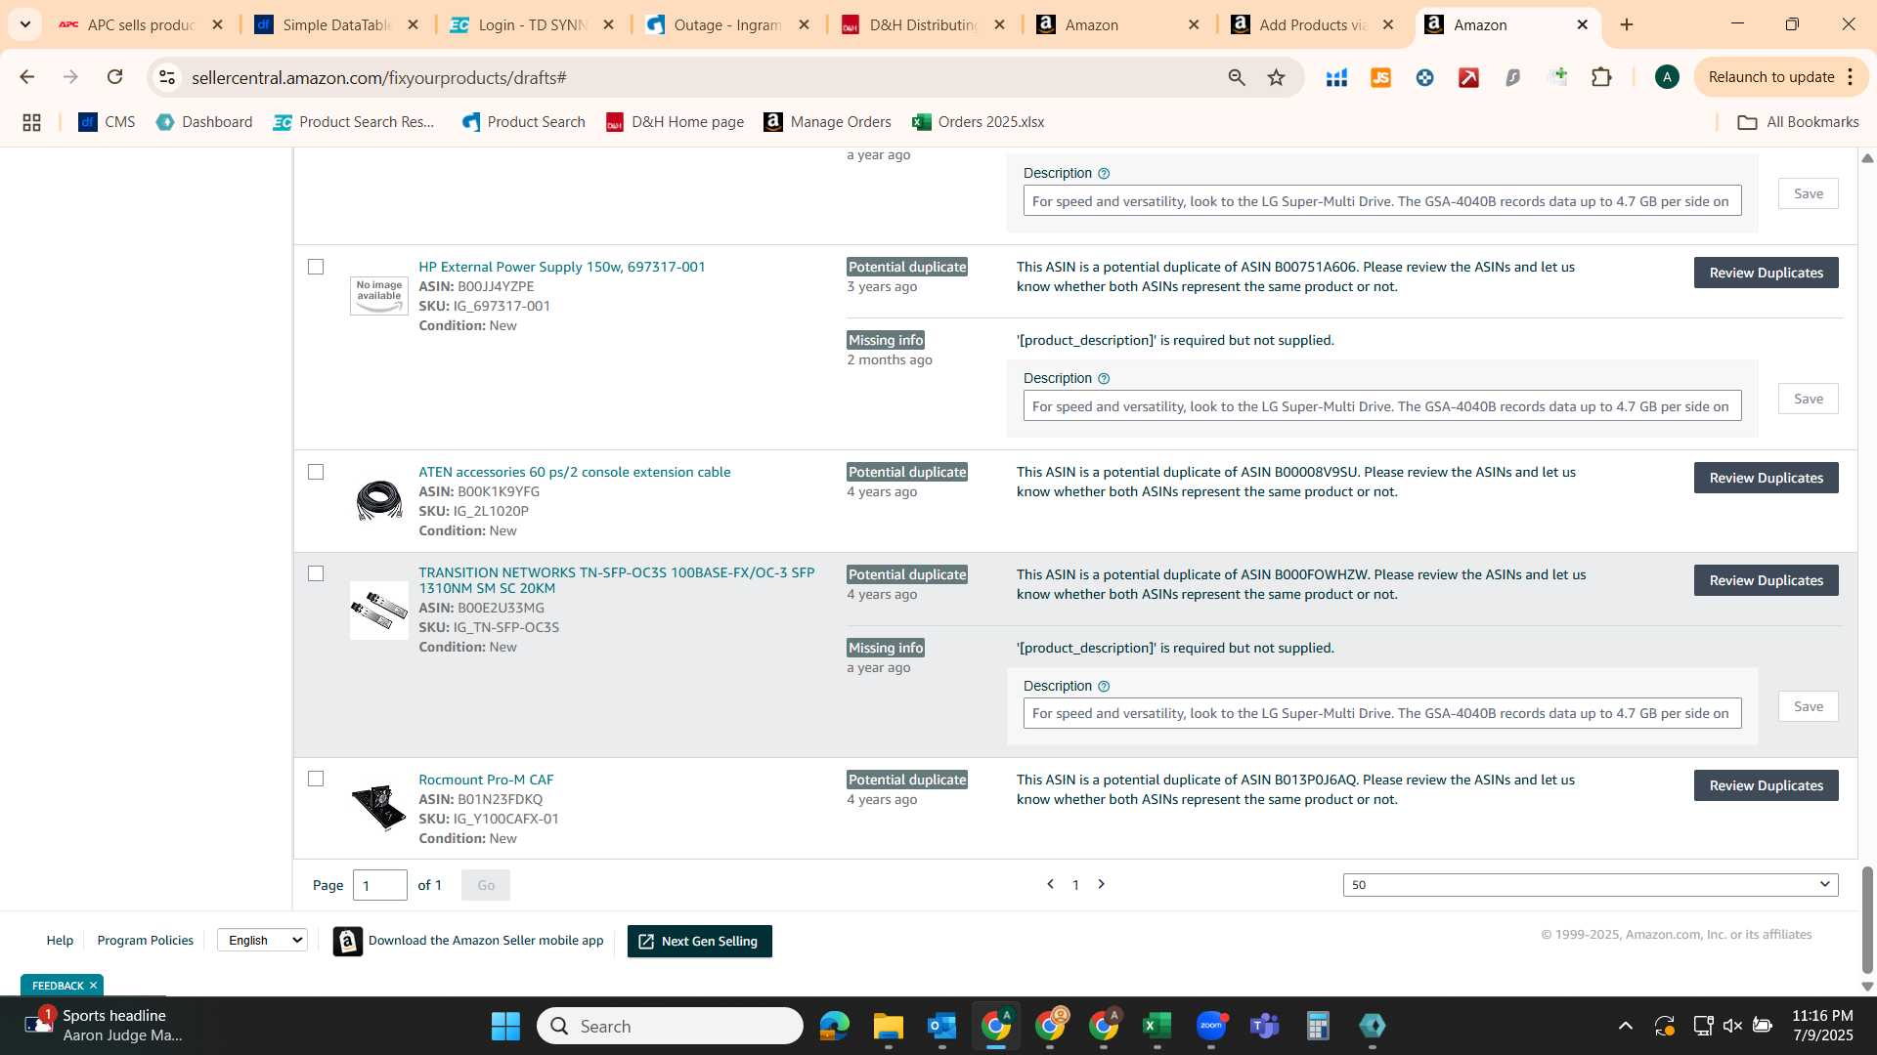Open the ATEN accessories 60 ps/2 cable link
This screenshot has height=1055, width=1877.
tap(574, 472)
